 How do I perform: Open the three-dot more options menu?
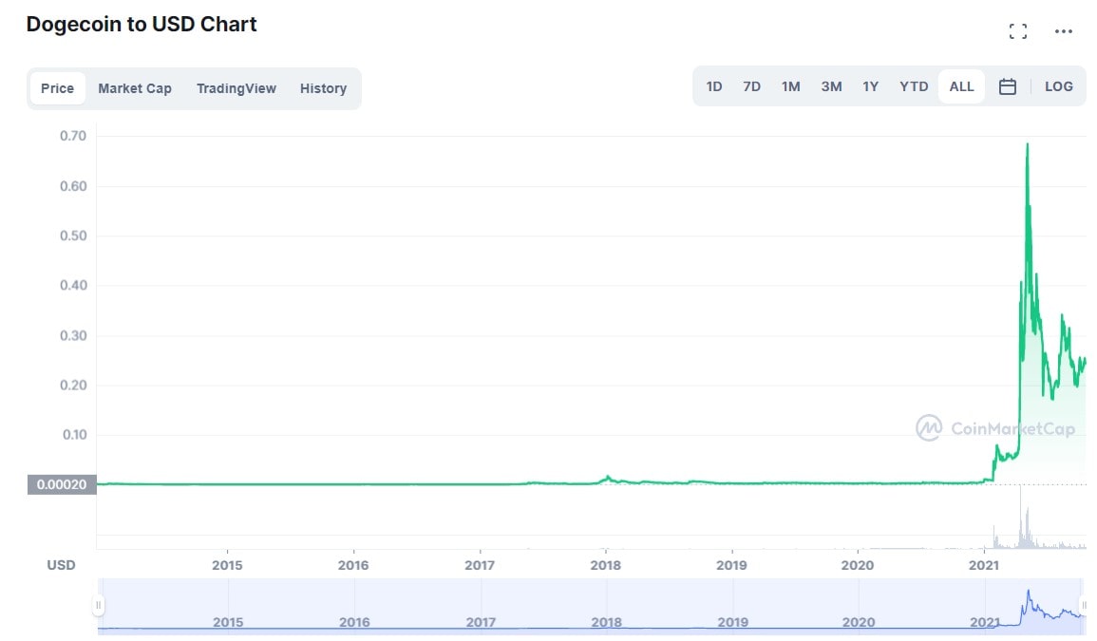(1064, 30)
